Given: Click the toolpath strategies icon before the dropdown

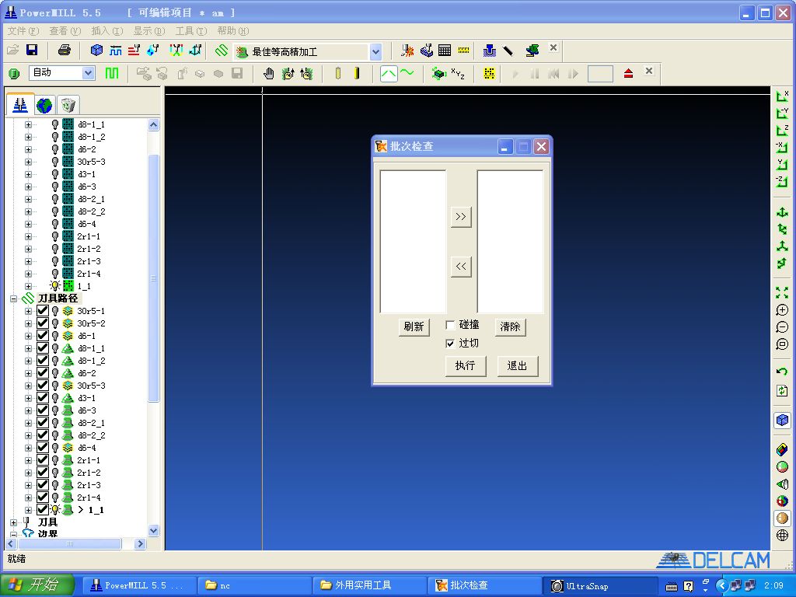Looking at the screenshot, I should 222,51.
